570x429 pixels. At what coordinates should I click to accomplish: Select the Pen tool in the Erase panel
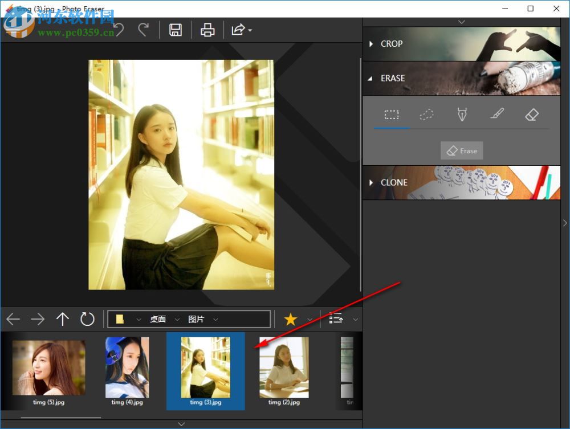coord(462,114)
